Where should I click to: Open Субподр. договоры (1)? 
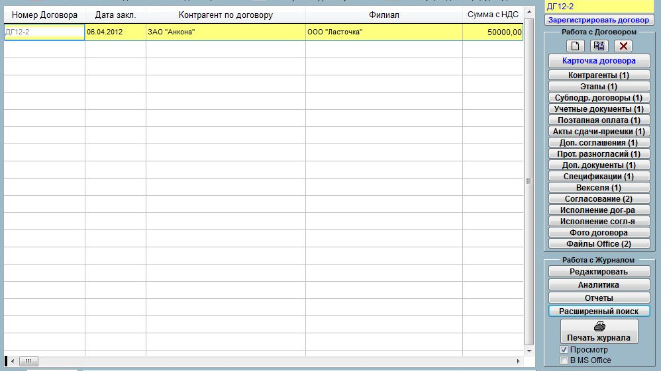(599, 98)
